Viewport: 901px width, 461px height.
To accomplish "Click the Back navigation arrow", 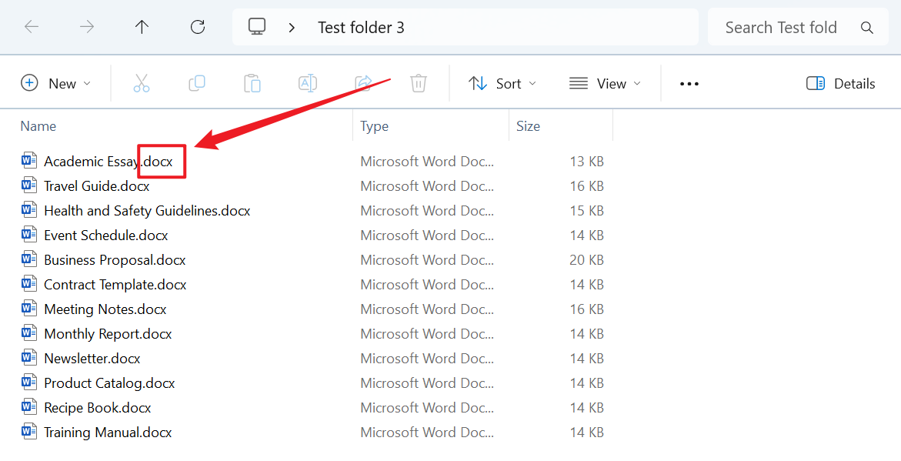I will coord(32,27).
